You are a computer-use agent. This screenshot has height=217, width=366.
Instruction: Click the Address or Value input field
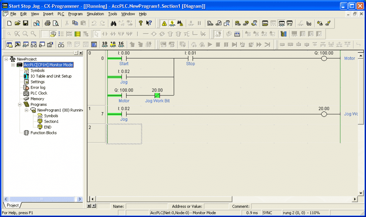pos(217,206)
